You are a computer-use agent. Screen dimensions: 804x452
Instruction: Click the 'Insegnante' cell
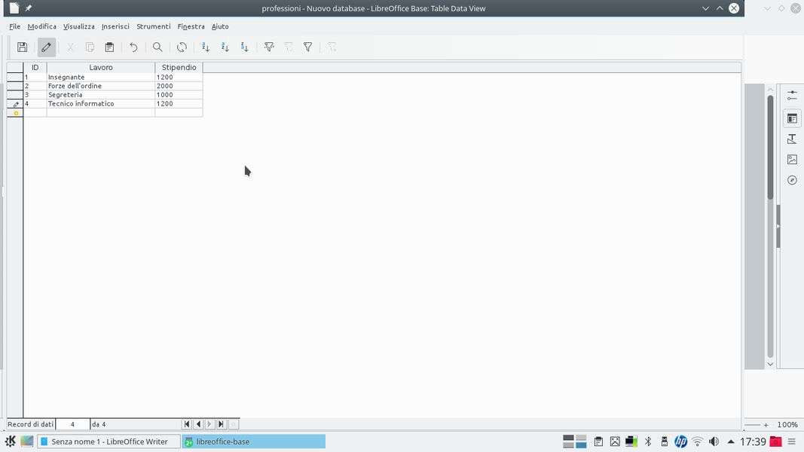pos(100,77)
